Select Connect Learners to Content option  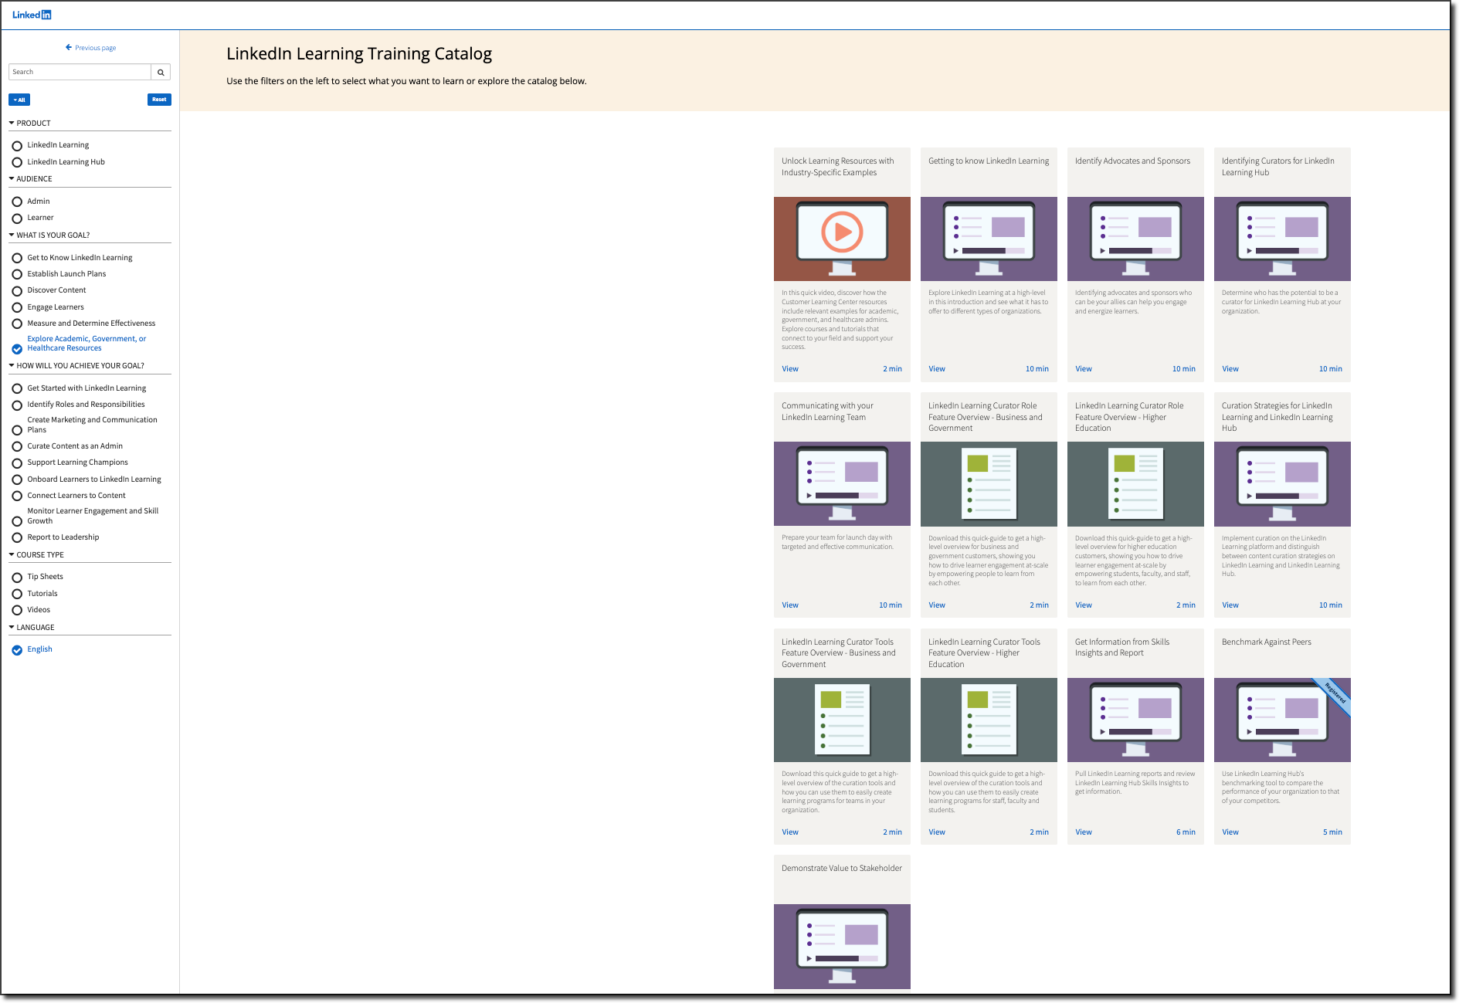pos(17,496)
